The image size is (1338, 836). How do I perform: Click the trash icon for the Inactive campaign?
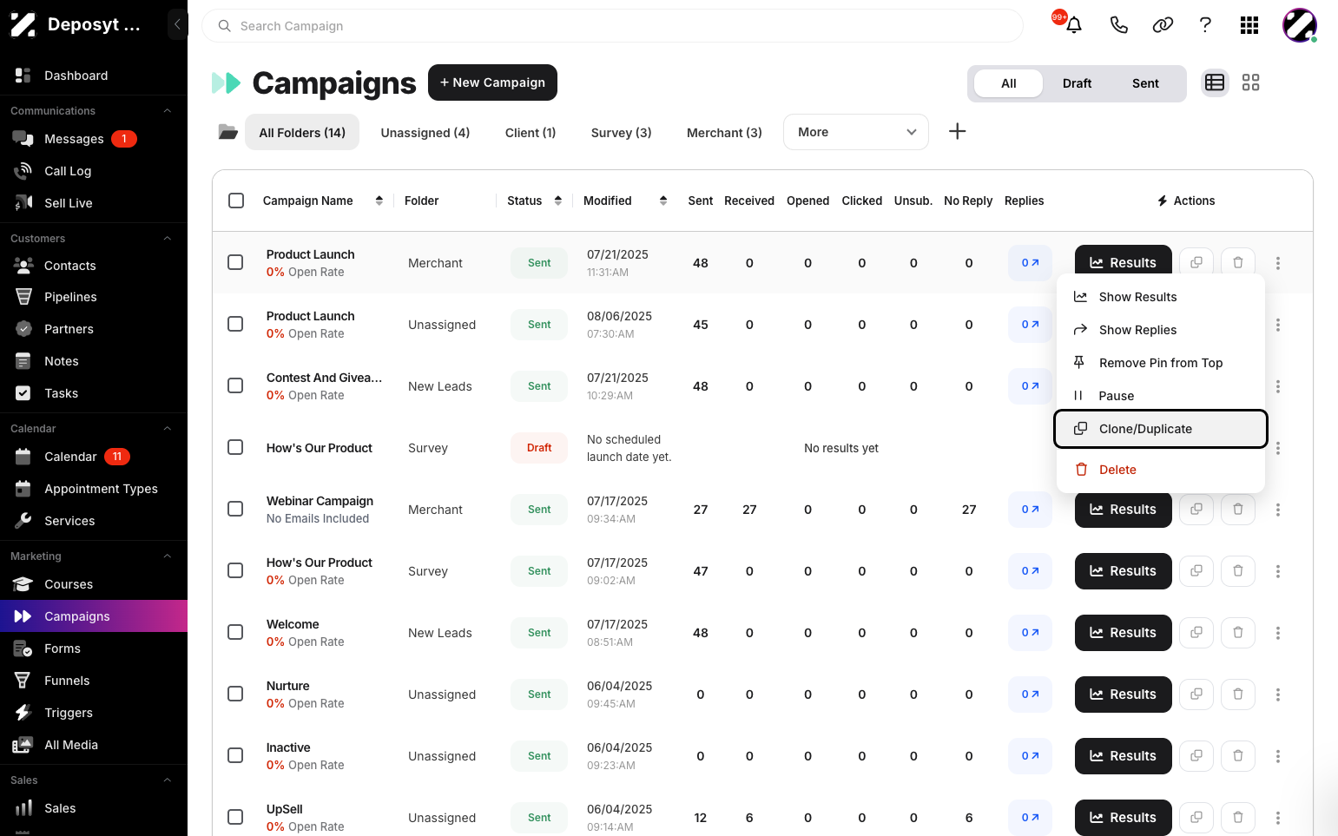click(1238, 756)
